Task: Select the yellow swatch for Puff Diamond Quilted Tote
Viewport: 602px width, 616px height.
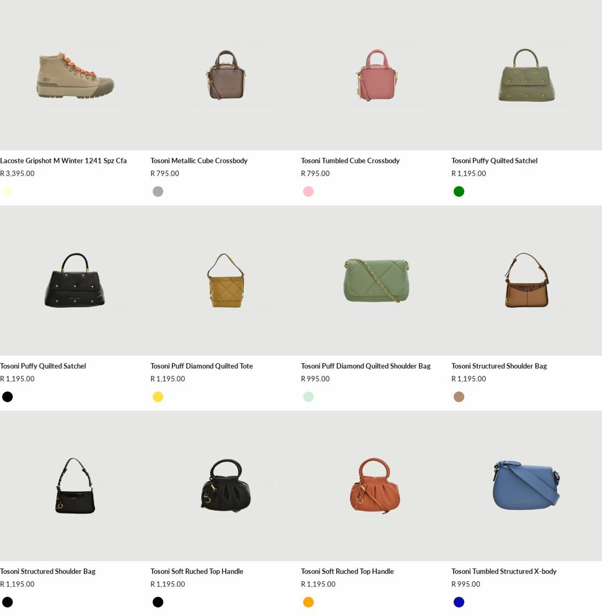Action: 158,397
